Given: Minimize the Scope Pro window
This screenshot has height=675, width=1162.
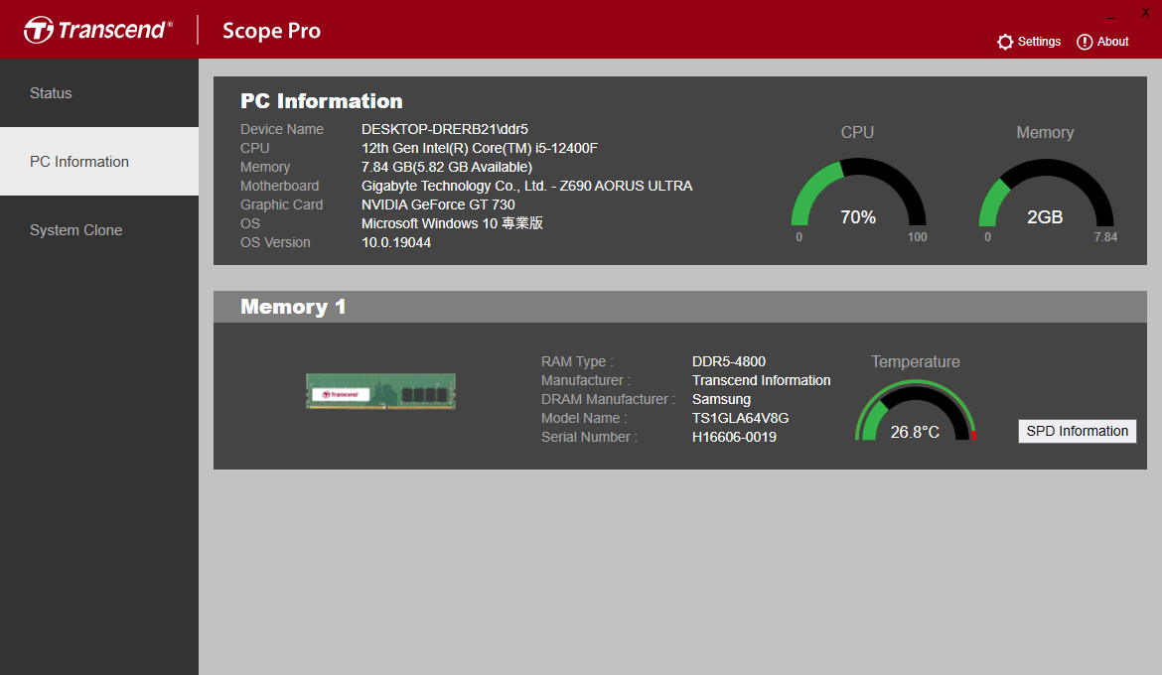Looking at the screenshot, I should (1111, 14).
